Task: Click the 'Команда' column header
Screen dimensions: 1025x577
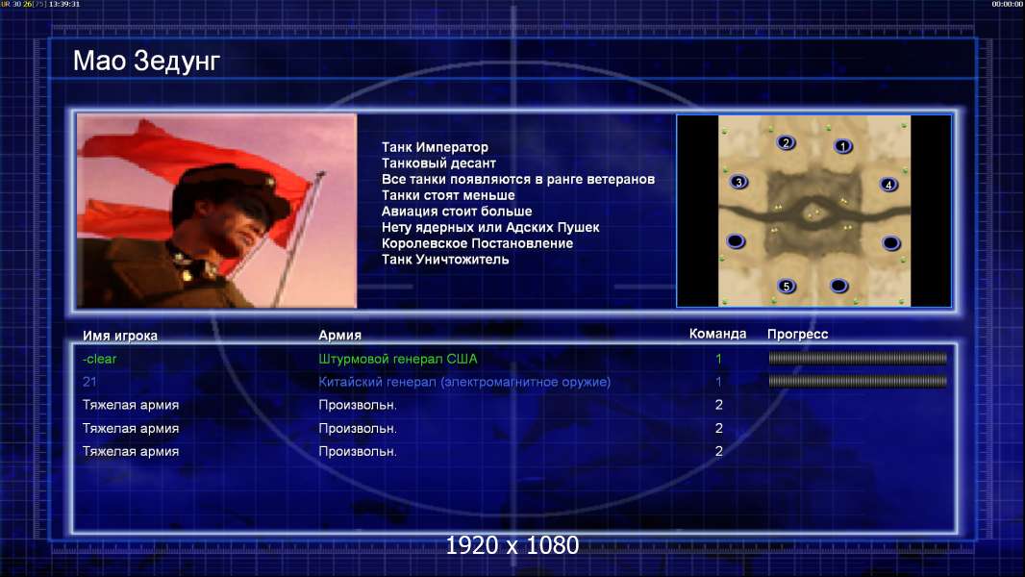Action: click(717, 334)
